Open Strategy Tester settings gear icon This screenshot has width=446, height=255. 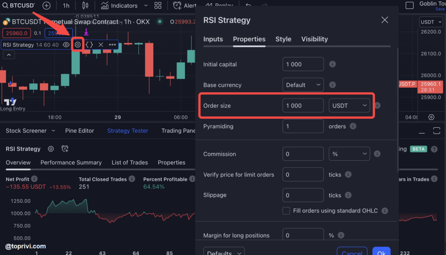coord(51,149)
